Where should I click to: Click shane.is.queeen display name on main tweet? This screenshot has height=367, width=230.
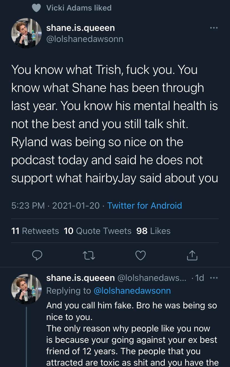tap(81, 28)
